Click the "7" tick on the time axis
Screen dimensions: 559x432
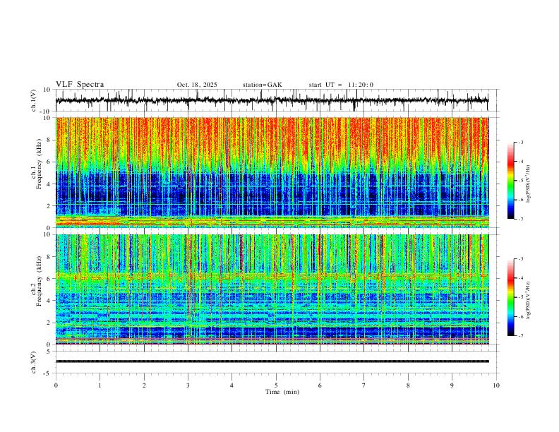364,385
